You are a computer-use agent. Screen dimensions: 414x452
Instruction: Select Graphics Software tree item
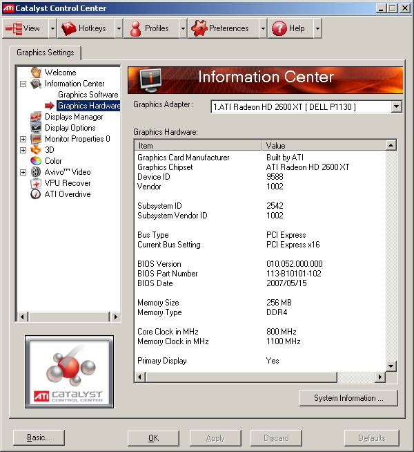[x=88, y=95]
